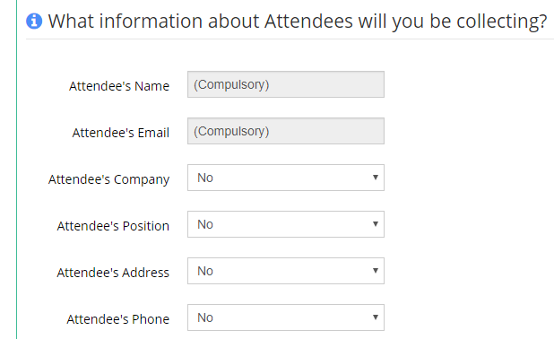Screen dimensions: 554x339
Task: Select the 'No' value in Phone field
Action: (x=205, y=317)
